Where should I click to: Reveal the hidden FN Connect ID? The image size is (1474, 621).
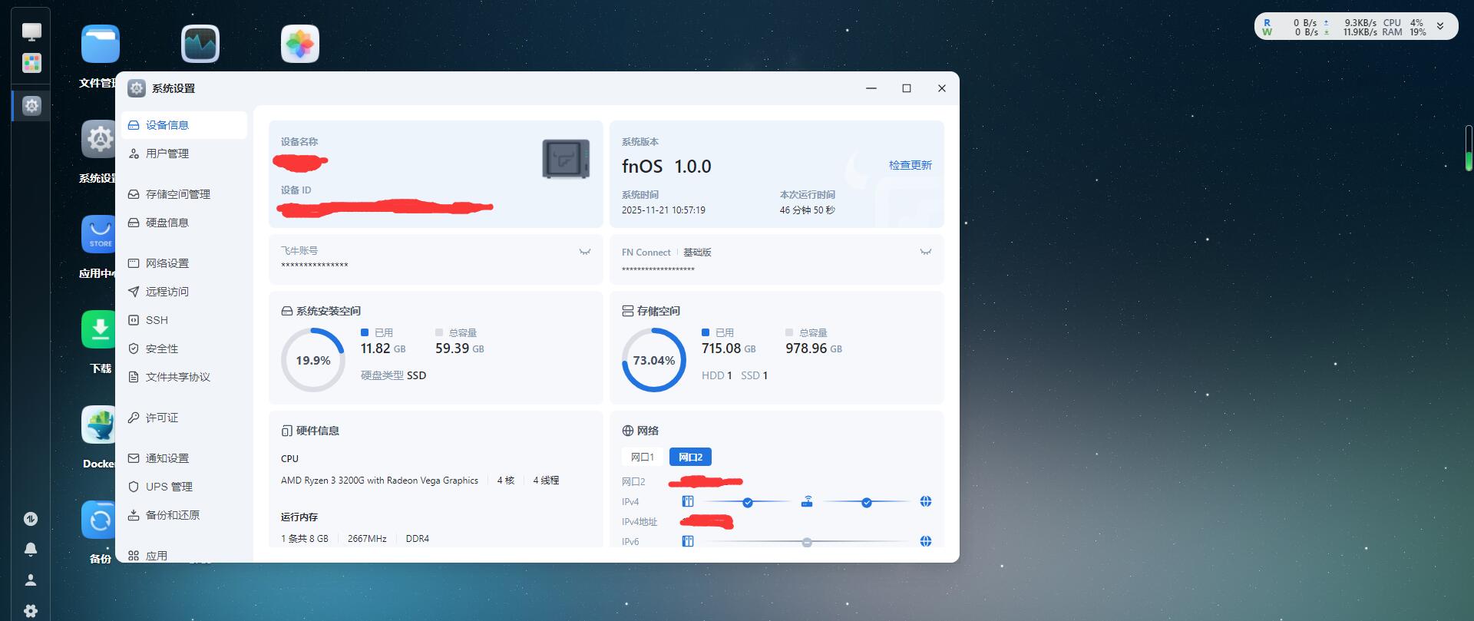926,251
